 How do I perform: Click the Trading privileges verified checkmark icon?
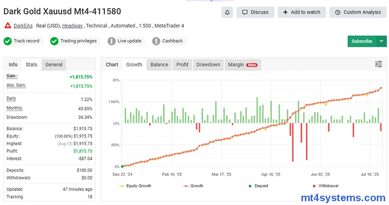pyautogui.click(x=54, y=41)
